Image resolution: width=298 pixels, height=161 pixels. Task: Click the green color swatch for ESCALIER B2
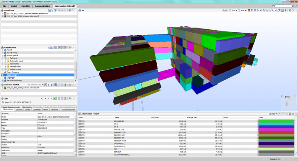[x=276, y=121]
